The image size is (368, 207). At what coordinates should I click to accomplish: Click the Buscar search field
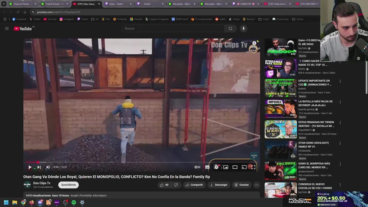pyautogui.click(x=173, y=28)
